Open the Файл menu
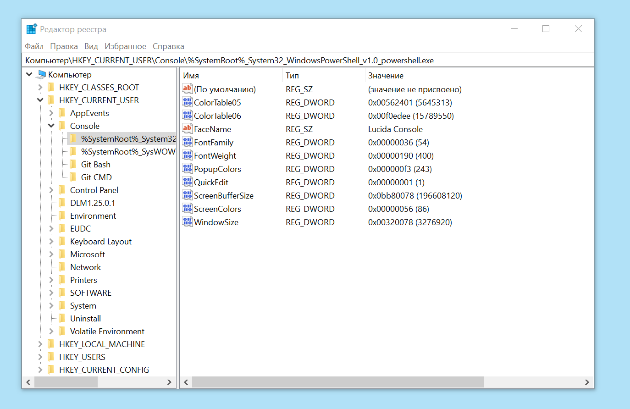The image size is (630, 409). click(x=34, y=46)
